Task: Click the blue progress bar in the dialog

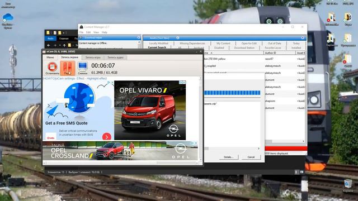Action: [x=232, y=93]
